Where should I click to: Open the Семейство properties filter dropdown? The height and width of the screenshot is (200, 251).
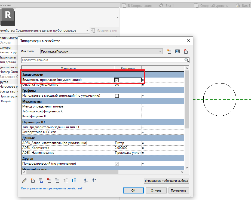(x=87, y=30)
